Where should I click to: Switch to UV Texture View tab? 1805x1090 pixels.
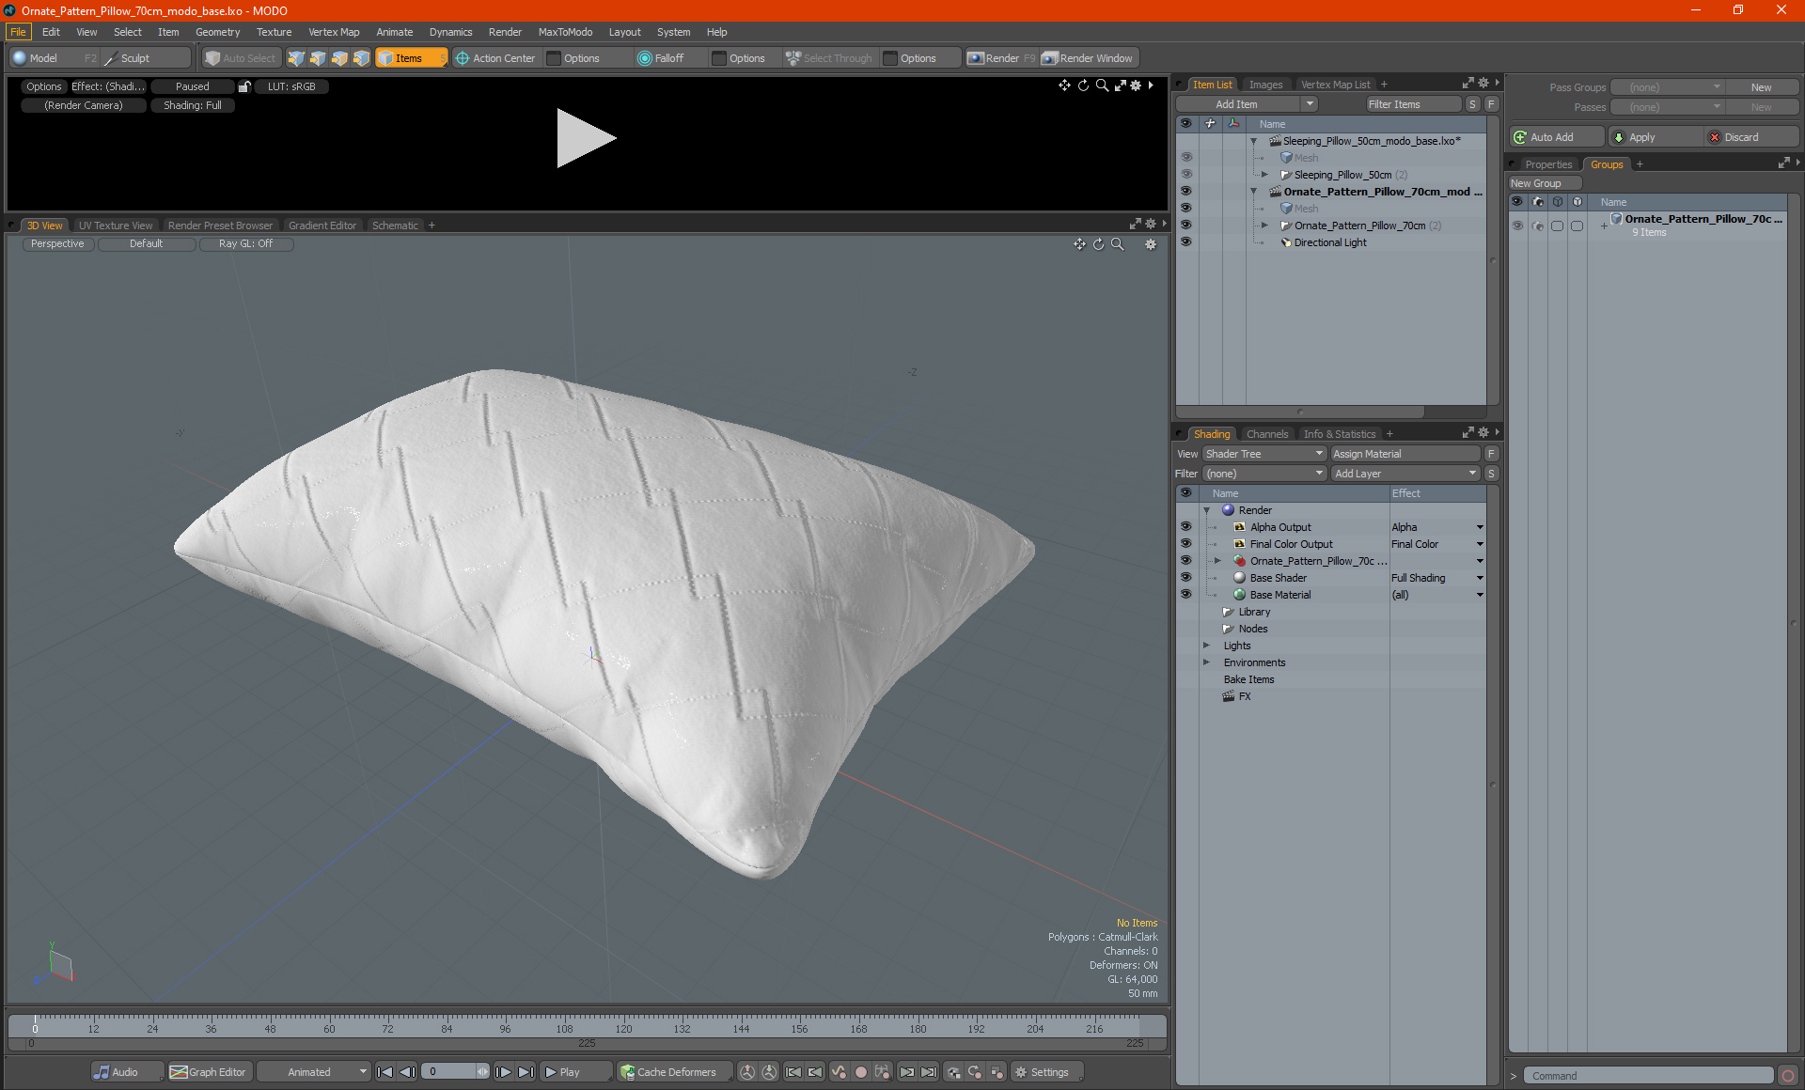click(115, 226)
